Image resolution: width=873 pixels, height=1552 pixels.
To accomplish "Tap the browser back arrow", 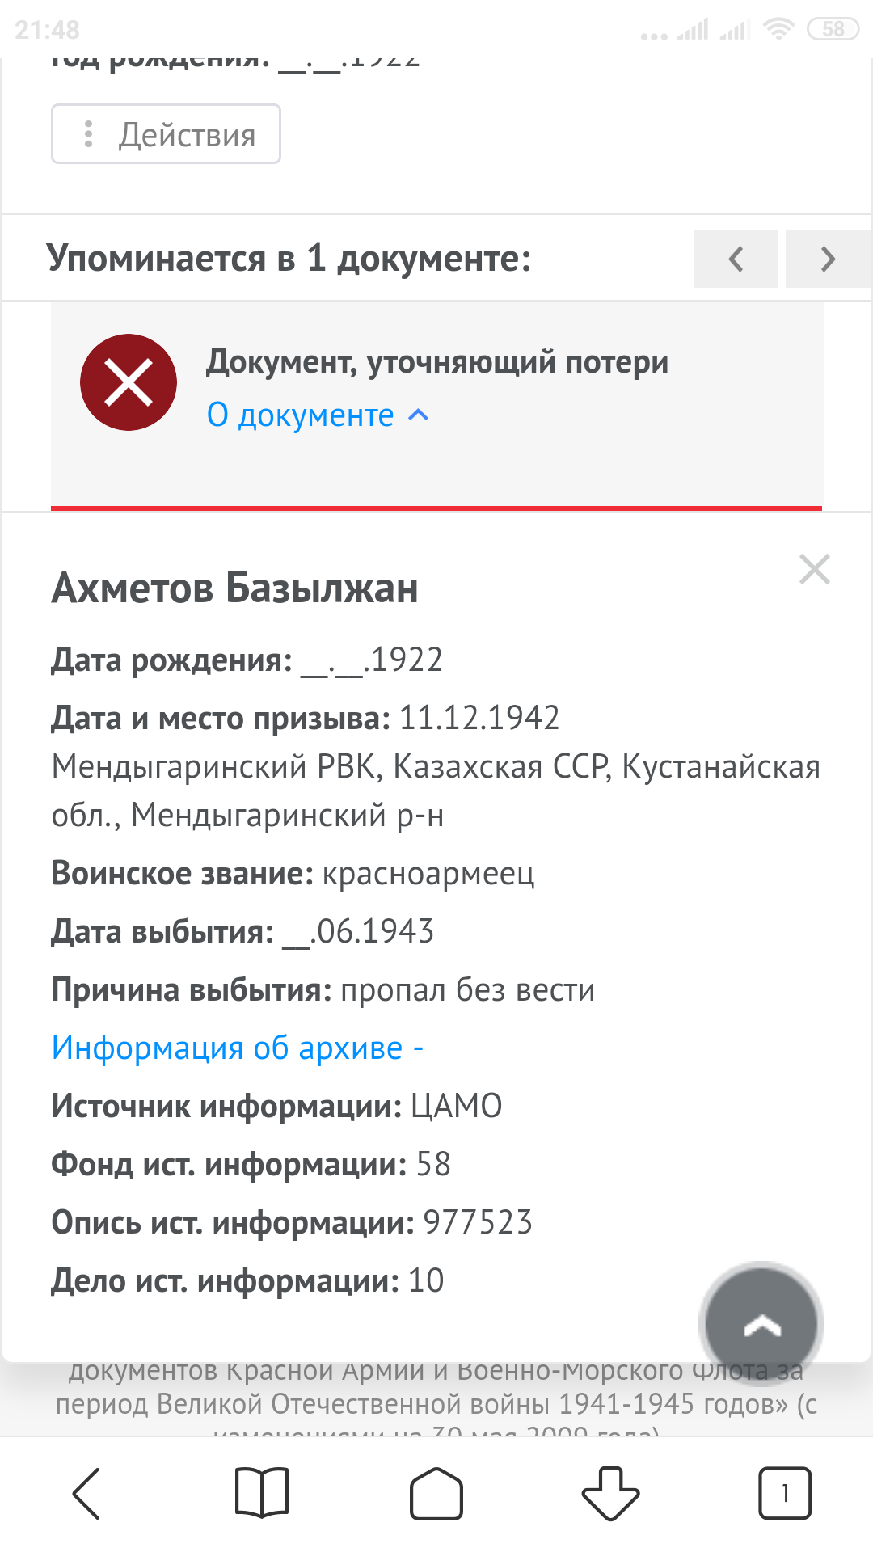I will [86, 1493].
